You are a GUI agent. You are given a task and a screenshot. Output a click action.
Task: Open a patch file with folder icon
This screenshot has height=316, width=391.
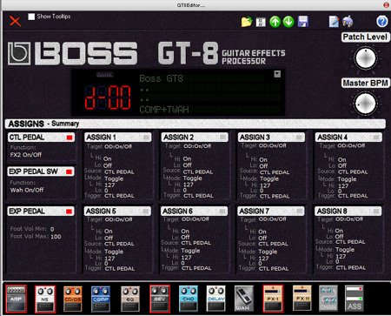(247, 22)
